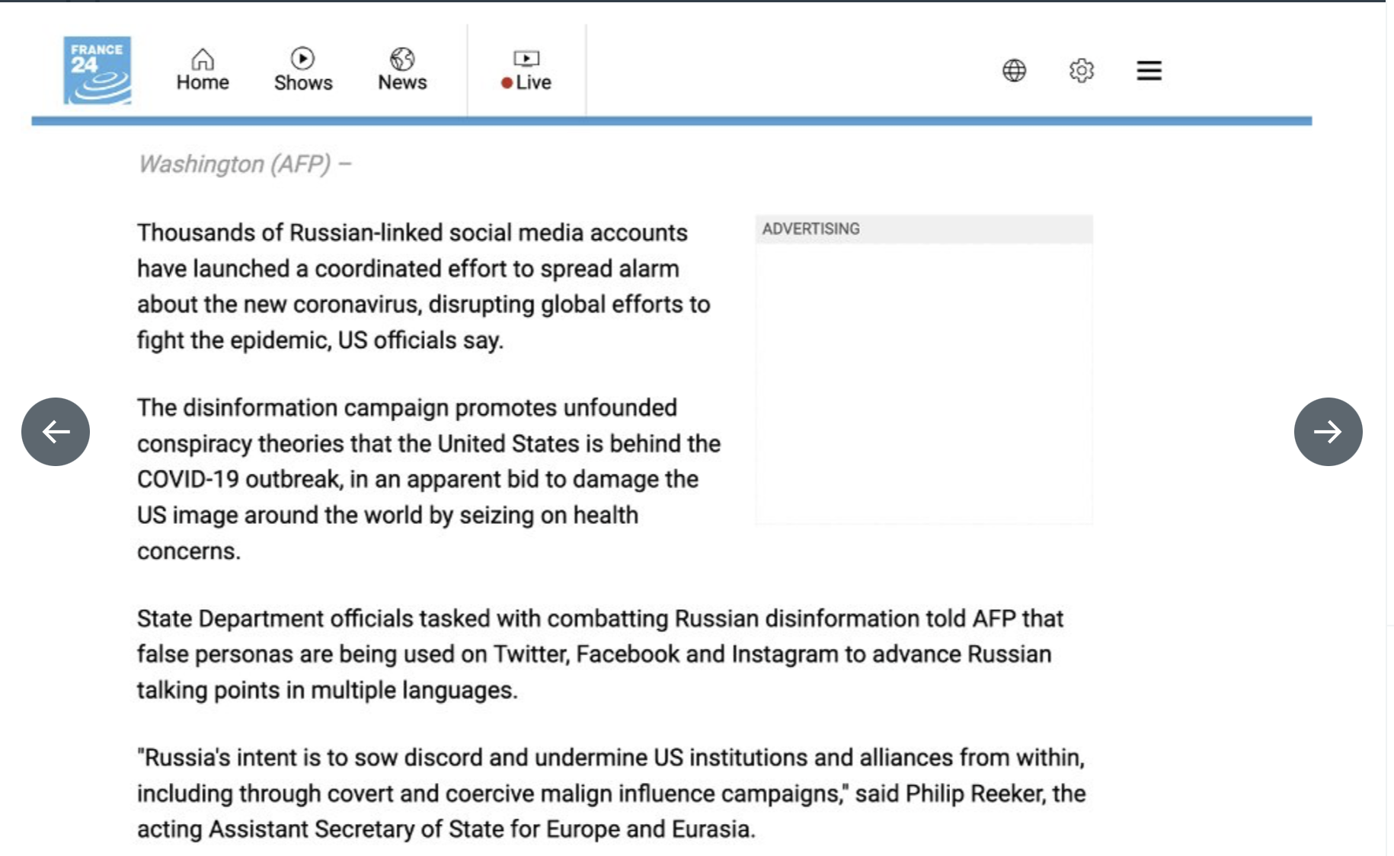Open the News navigation item
The height and width of the screenshot is (856, 1394).
(x=402, y=70)
